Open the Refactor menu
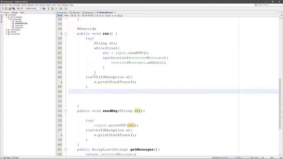Screen dimensions: 283x159 (x=31, y=5)
